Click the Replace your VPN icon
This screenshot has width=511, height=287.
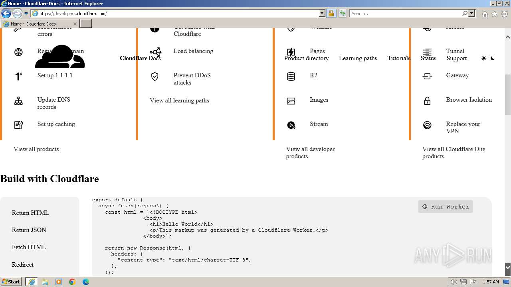[427, 125]
